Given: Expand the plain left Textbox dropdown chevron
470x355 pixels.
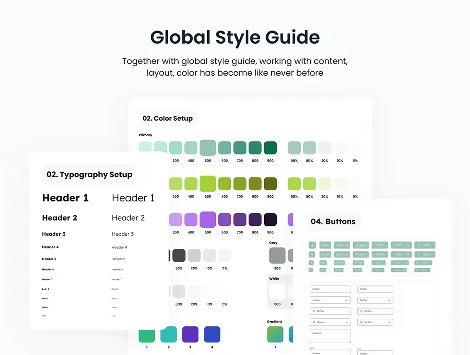Looking at the screenshot, I should click(x=347, y=300).
